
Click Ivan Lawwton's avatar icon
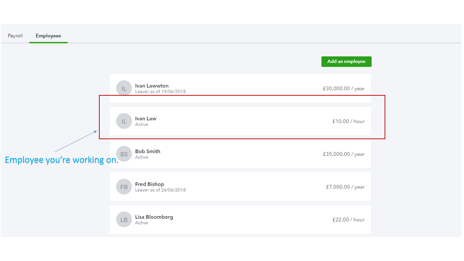pos(124,88)
